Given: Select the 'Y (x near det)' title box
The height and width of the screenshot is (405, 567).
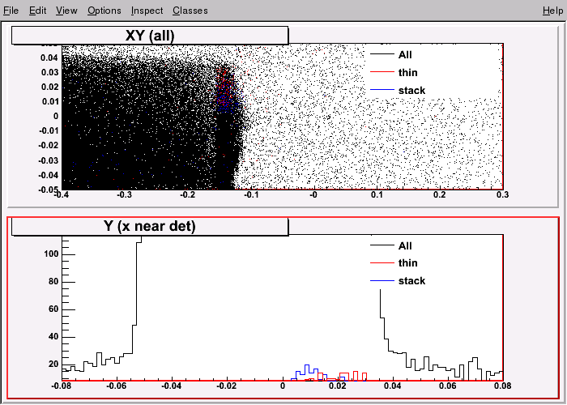Looking at the screenshot, I should point(150,226).
